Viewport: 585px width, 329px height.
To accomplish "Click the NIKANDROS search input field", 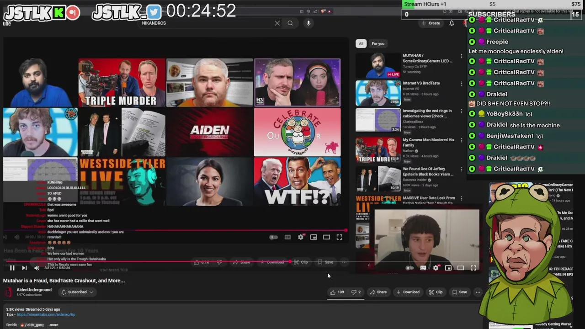I will tap(206, 23).
